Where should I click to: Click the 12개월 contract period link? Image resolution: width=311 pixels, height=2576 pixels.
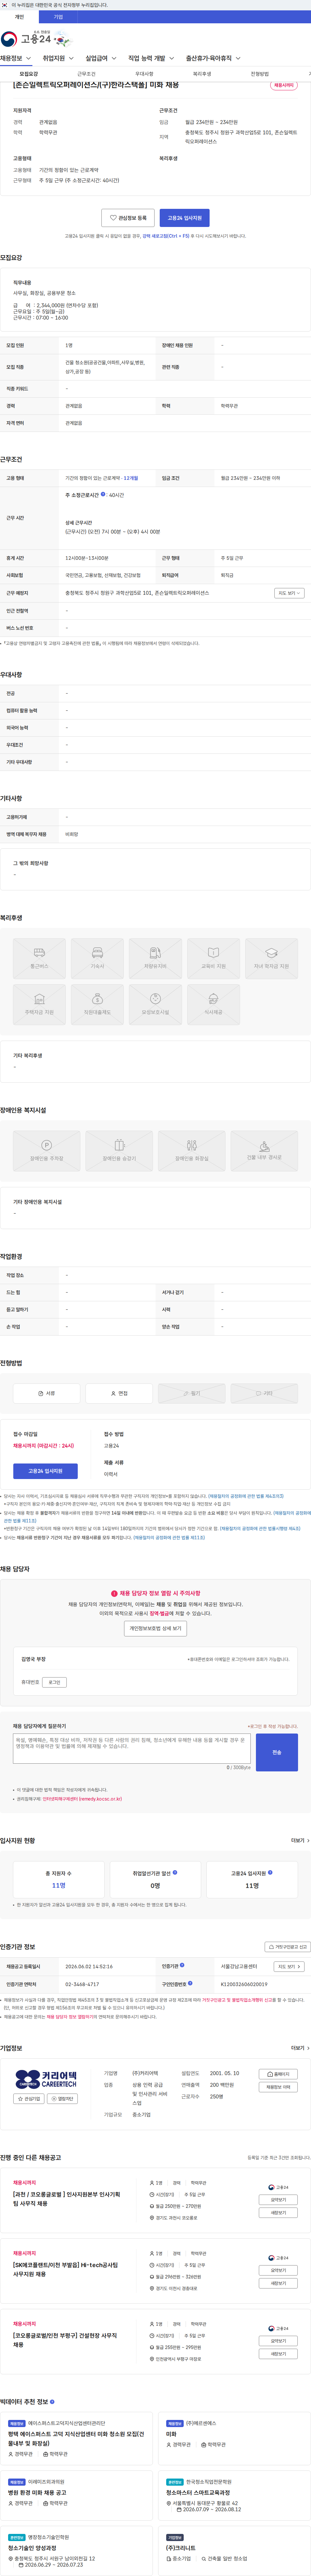click(131, 478)
